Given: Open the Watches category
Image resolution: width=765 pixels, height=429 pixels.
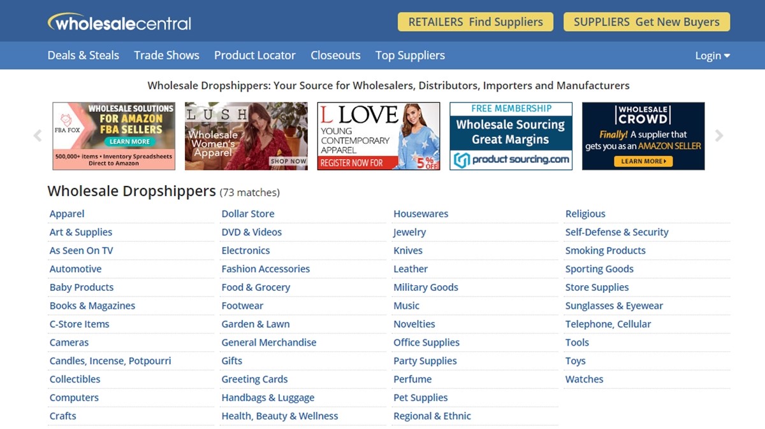Looking at the screenshot, I should 585,380.
